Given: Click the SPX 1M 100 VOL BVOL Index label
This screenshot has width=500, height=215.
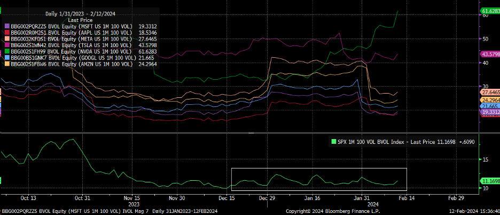Looking at the screenshot, I should (371, 142).
